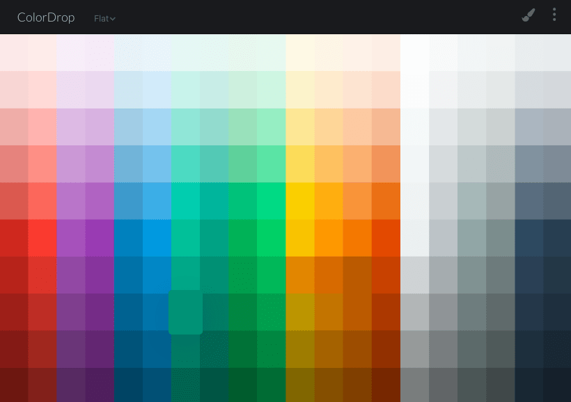
Task: Select the dark olive-gold swatch in the bottom row
Action: click(x=299, y=385)
